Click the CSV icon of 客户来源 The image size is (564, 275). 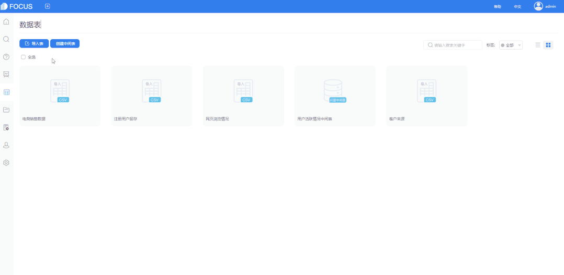(x=426, y=91)
